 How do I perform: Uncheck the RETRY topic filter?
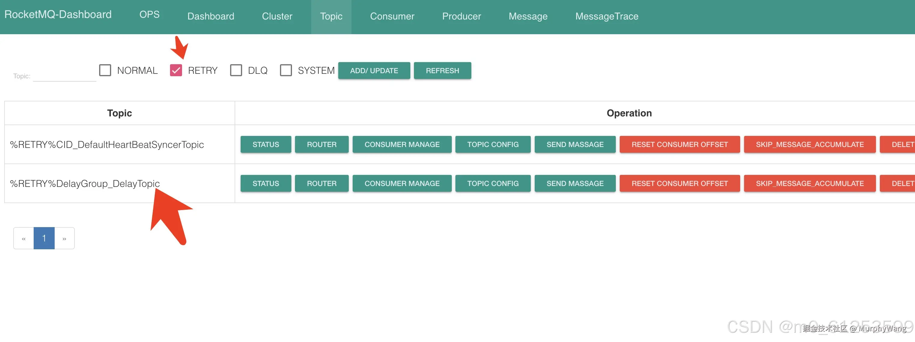pos(176,70)
